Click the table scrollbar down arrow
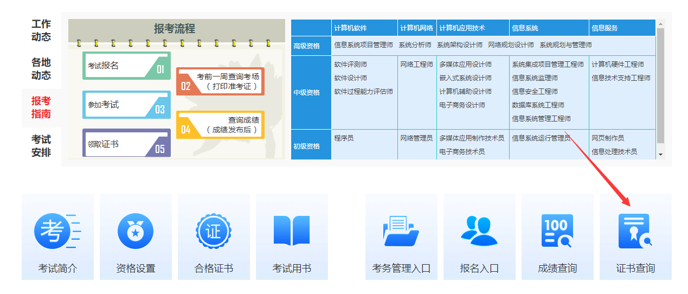The height and width of the screenshot is (294, 688). pos(660,155)
